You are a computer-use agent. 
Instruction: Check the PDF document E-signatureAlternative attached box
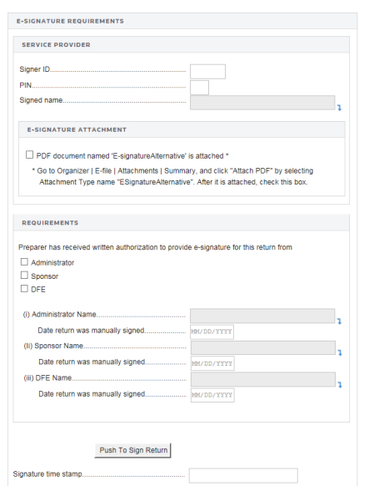[x=29, y=154]
